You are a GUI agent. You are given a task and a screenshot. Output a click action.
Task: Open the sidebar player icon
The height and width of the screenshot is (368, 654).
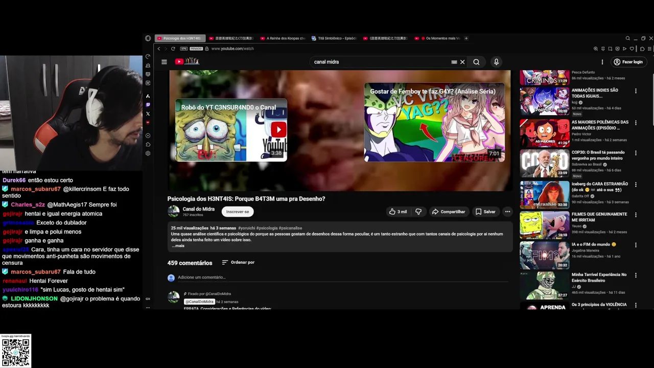(148, 135)
